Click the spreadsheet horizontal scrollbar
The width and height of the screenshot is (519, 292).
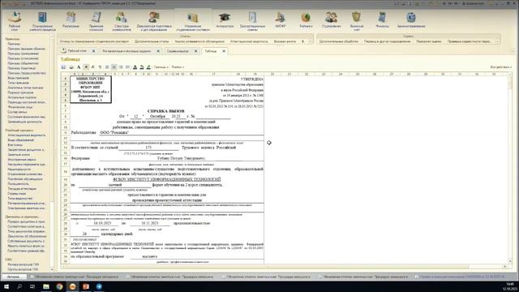[x=285, y=266]
